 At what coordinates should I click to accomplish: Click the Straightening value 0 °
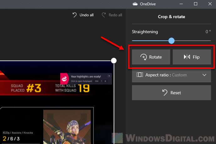(208, 32)
